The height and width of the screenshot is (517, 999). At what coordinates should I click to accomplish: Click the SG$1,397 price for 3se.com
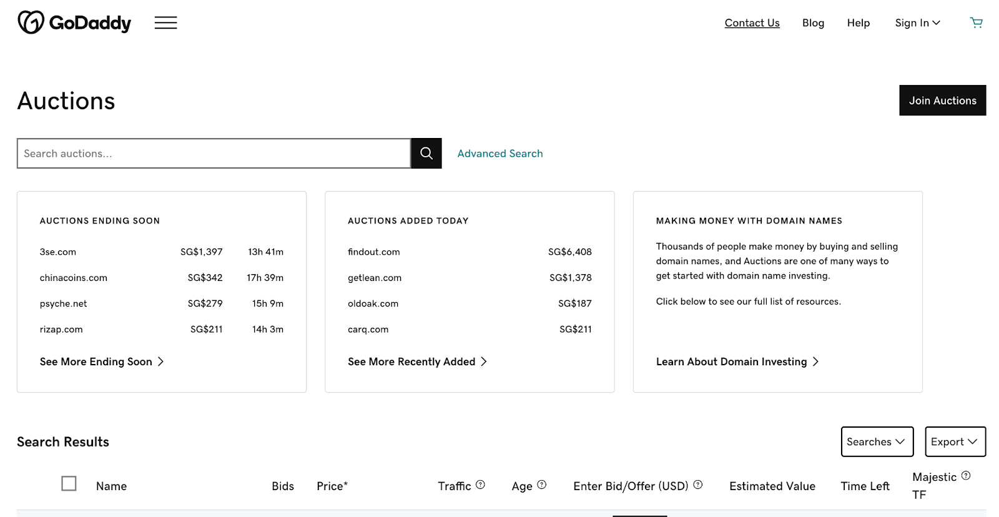(201, 252)
